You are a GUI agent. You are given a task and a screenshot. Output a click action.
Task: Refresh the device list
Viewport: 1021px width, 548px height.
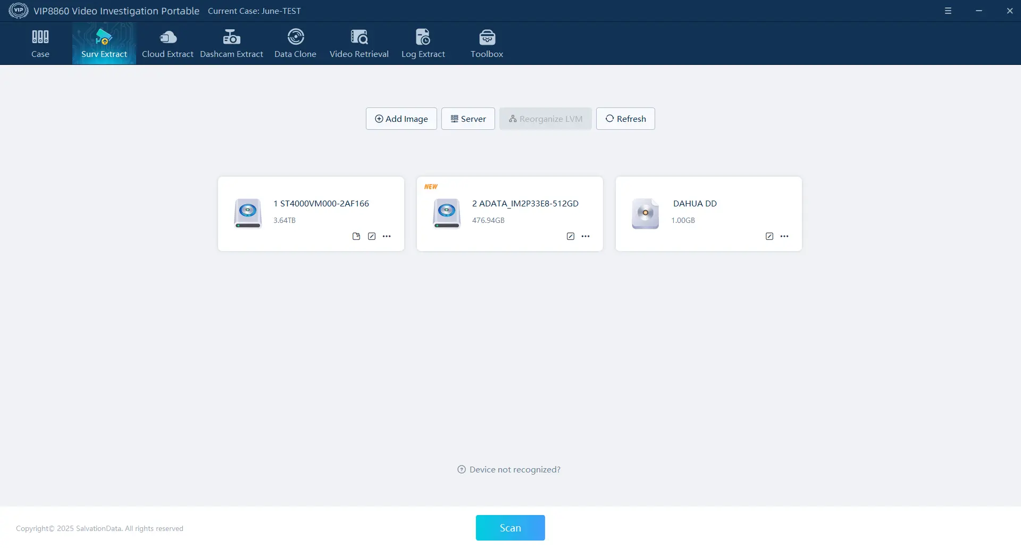coord(625,119)
